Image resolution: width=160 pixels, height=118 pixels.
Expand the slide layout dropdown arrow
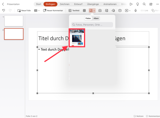pyautogui.click(x=39, y=10)
